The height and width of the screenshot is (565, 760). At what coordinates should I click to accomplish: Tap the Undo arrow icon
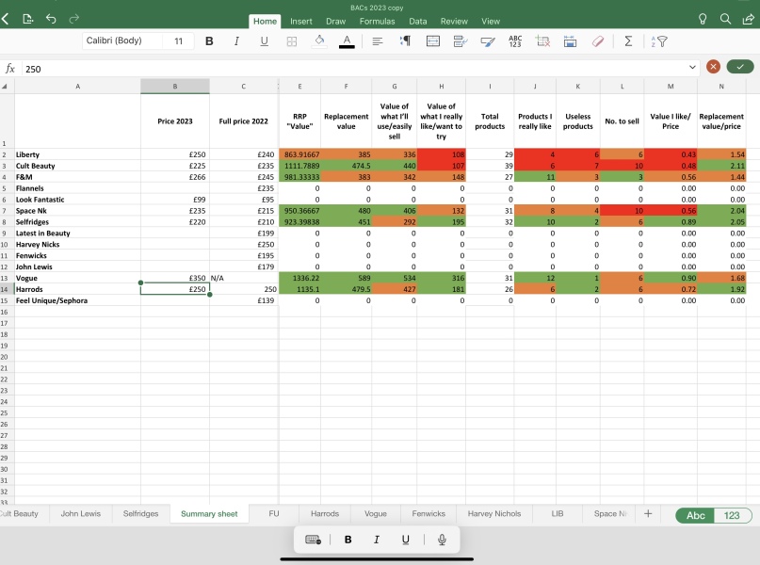click(50, 17)
